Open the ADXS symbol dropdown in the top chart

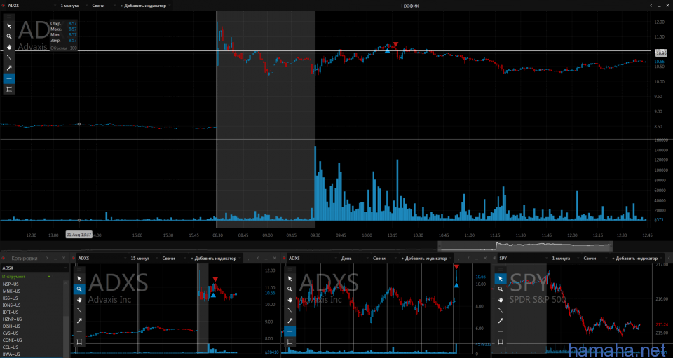click(32, 6)
